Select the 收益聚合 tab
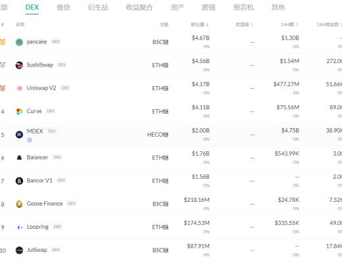This screenshot has height=263, width=342. (x=139, y=7)
